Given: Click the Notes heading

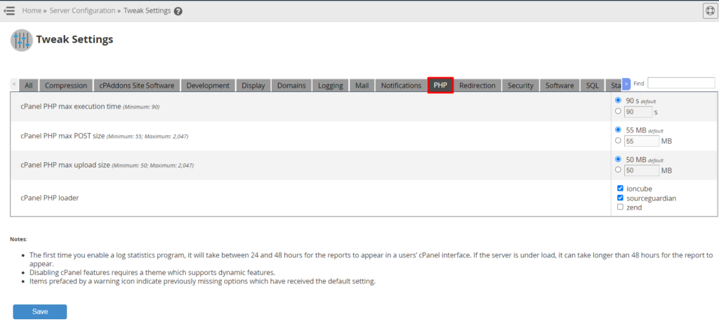Looking at the screenshot, I should point(18,239).
